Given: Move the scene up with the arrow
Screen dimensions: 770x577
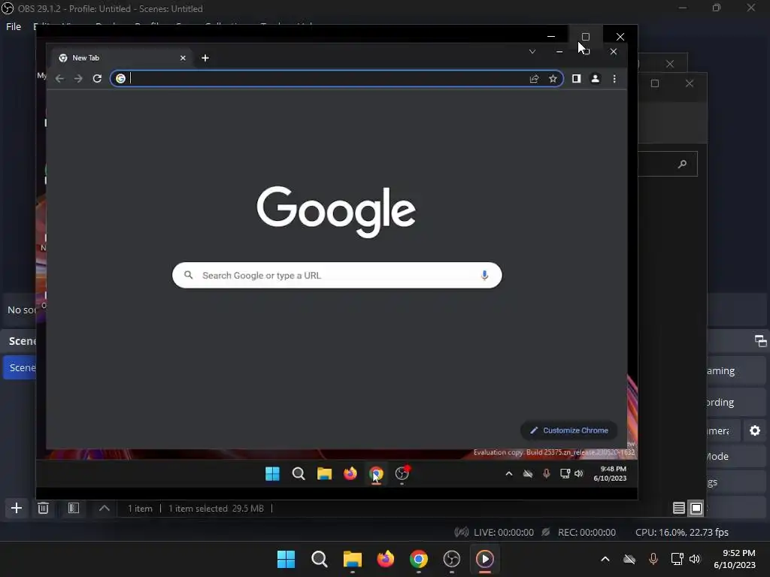Looking at the screenshot, I should (x=104, y=508).
